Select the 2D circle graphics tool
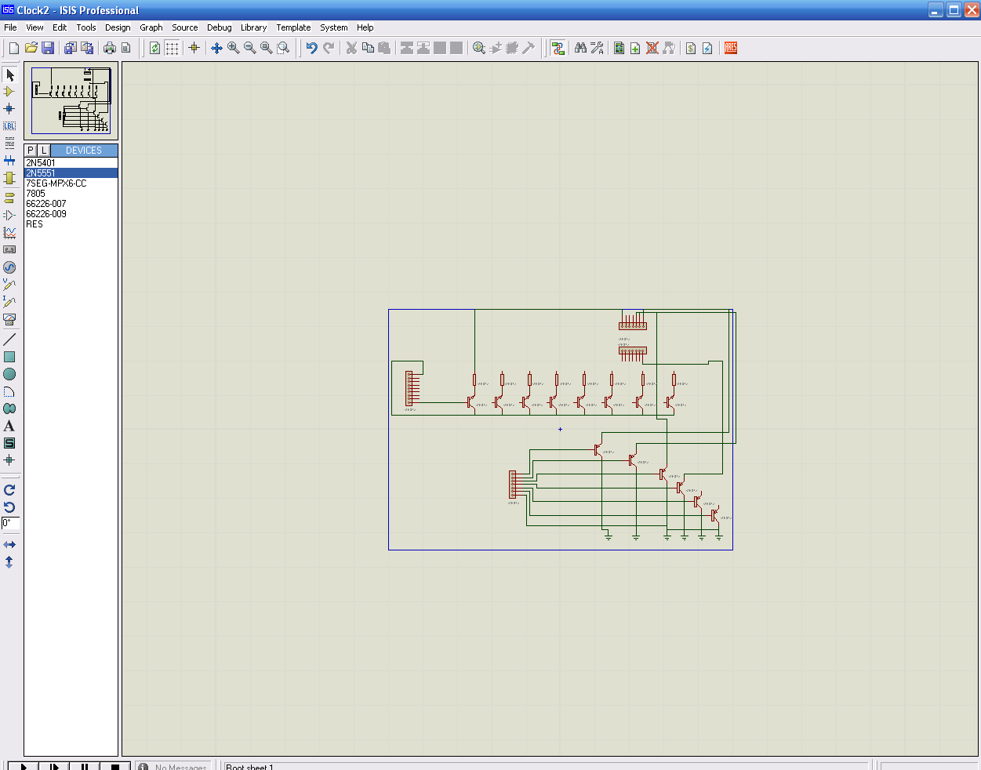Image resolution: width=981 pixels, height=770 pixels. (x=9, y=374)
